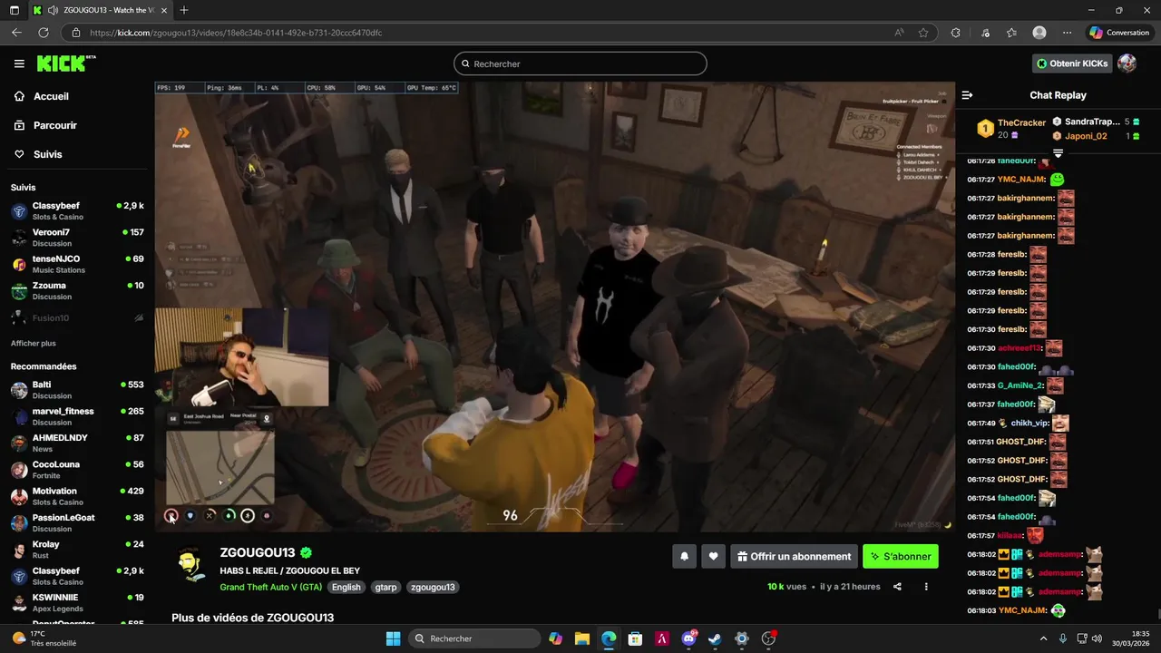Screen dimensions: 1161x653
Task: Open Discord from the taskbar
Action: click(x=688, y=638)
